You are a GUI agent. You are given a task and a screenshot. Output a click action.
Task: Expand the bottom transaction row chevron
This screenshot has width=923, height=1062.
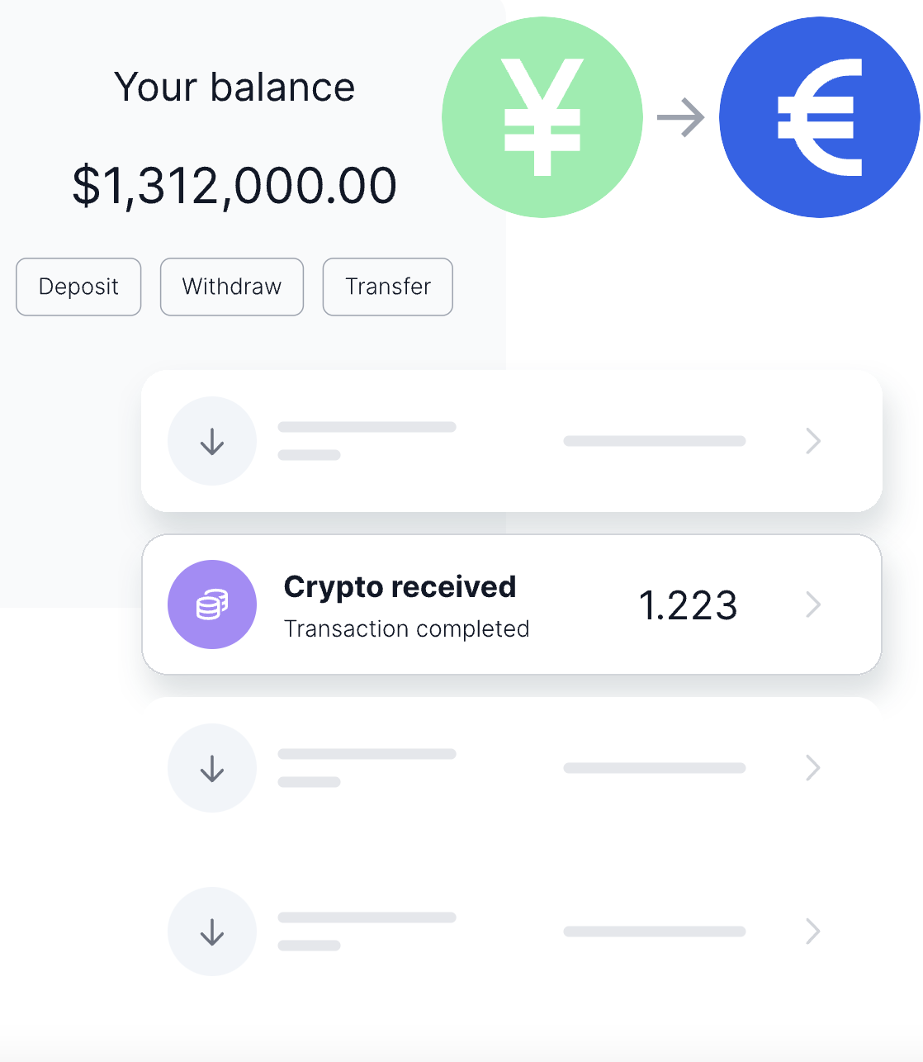(x=813, y=932)
